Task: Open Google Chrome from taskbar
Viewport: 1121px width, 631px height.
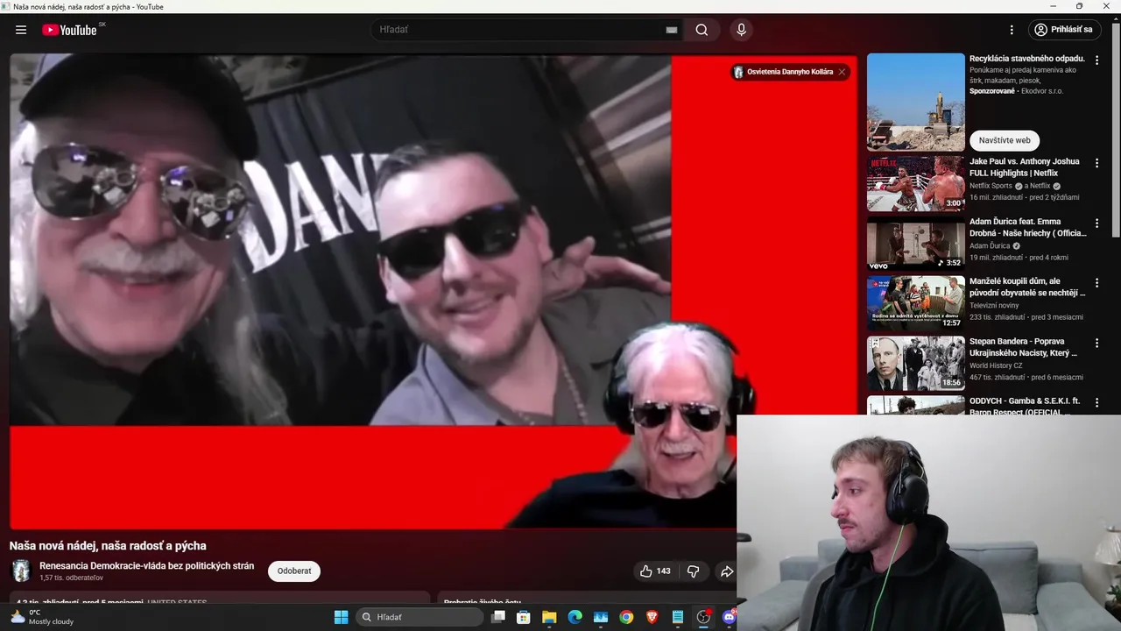Action: pos(626,617)
